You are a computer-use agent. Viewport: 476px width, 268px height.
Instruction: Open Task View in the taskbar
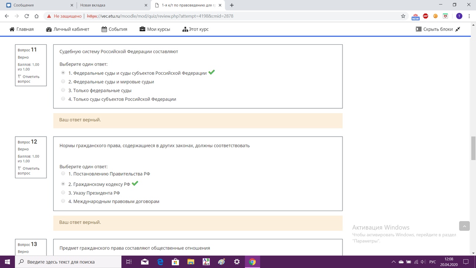(x=129, y=262)
